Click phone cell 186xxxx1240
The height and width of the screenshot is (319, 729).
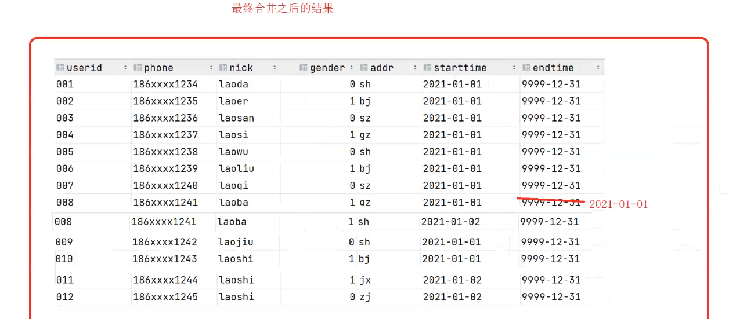(165, 186)
